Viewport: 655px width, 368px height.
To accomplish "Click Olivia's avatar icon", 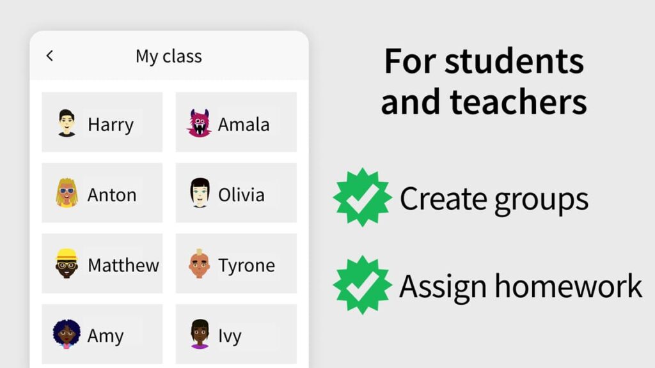I will 200,193.
